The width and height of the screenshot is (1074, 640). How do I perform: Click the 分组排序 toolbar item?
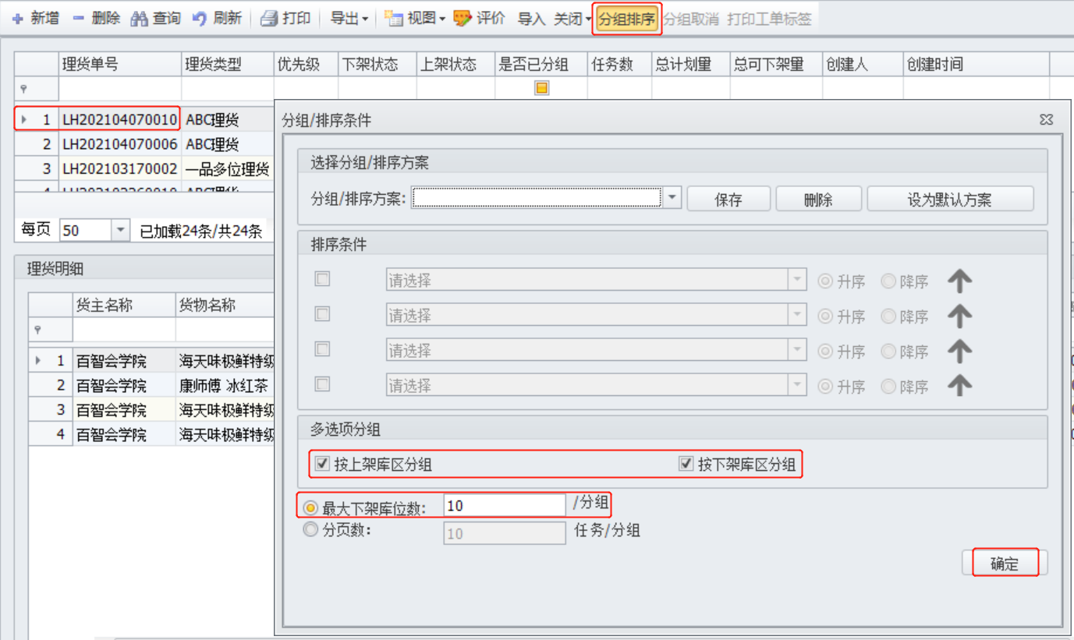coord(626,19)
